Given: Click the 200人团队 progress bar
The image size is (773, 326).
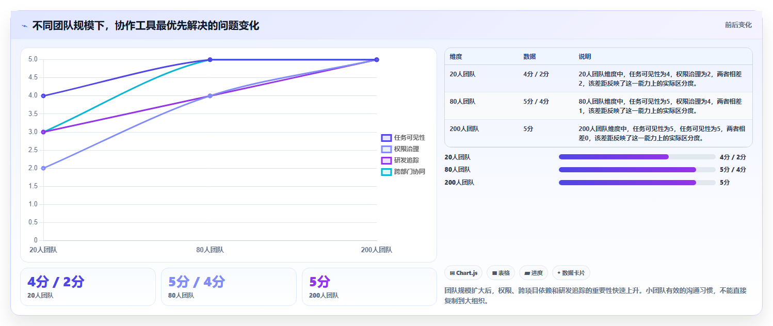Looking at the screenshot, I should pyautogui.click(x=637, y=183).
